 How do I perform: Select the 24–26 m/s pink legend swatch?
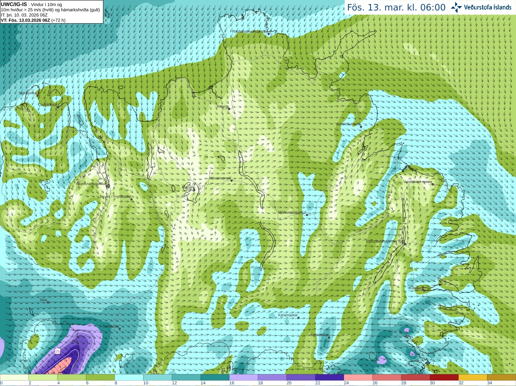point(358,378)
